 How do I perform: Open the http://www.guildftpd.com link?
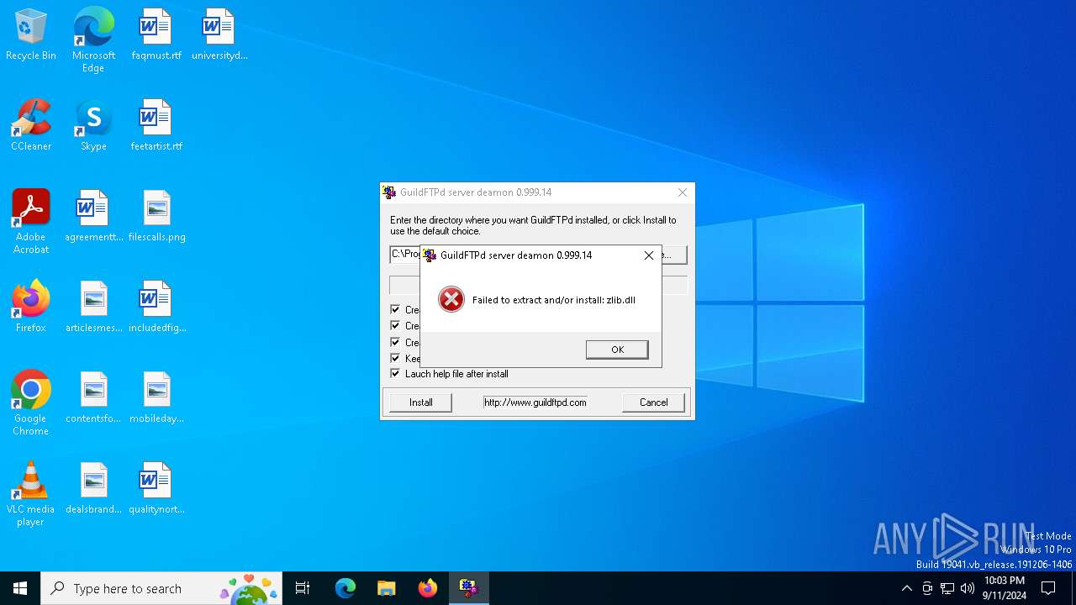(535, 402)
